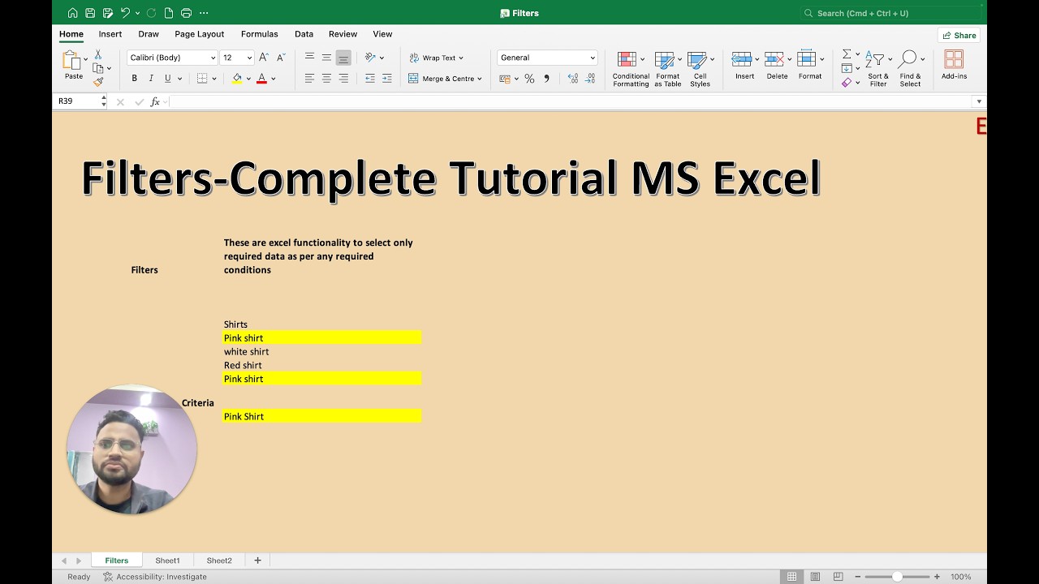Click the Clear eraser icon
1039x584 pixels.
point(847,82)
